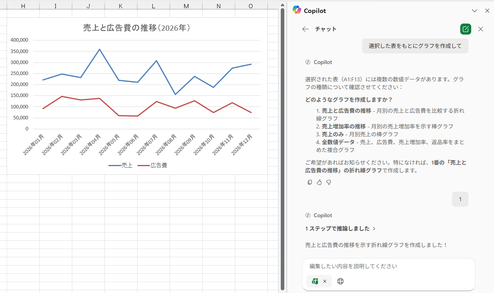The height and width of the screenshot is (293, 494).
Task: Click the Excel file attachment icon
Action: click(315, 281)
